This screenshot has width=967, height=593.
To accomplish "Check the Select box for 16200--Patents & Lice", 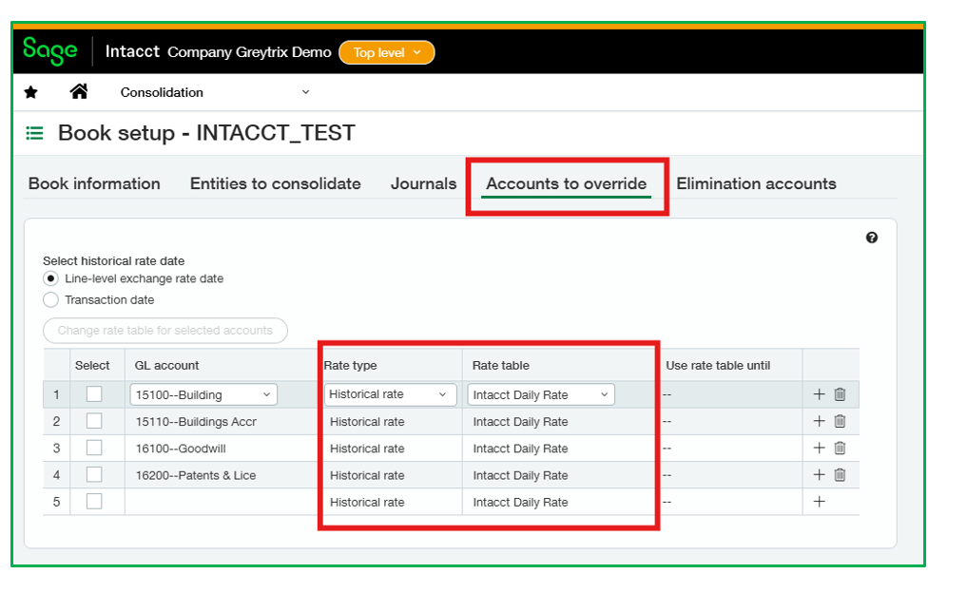I will tap(94, 474).
